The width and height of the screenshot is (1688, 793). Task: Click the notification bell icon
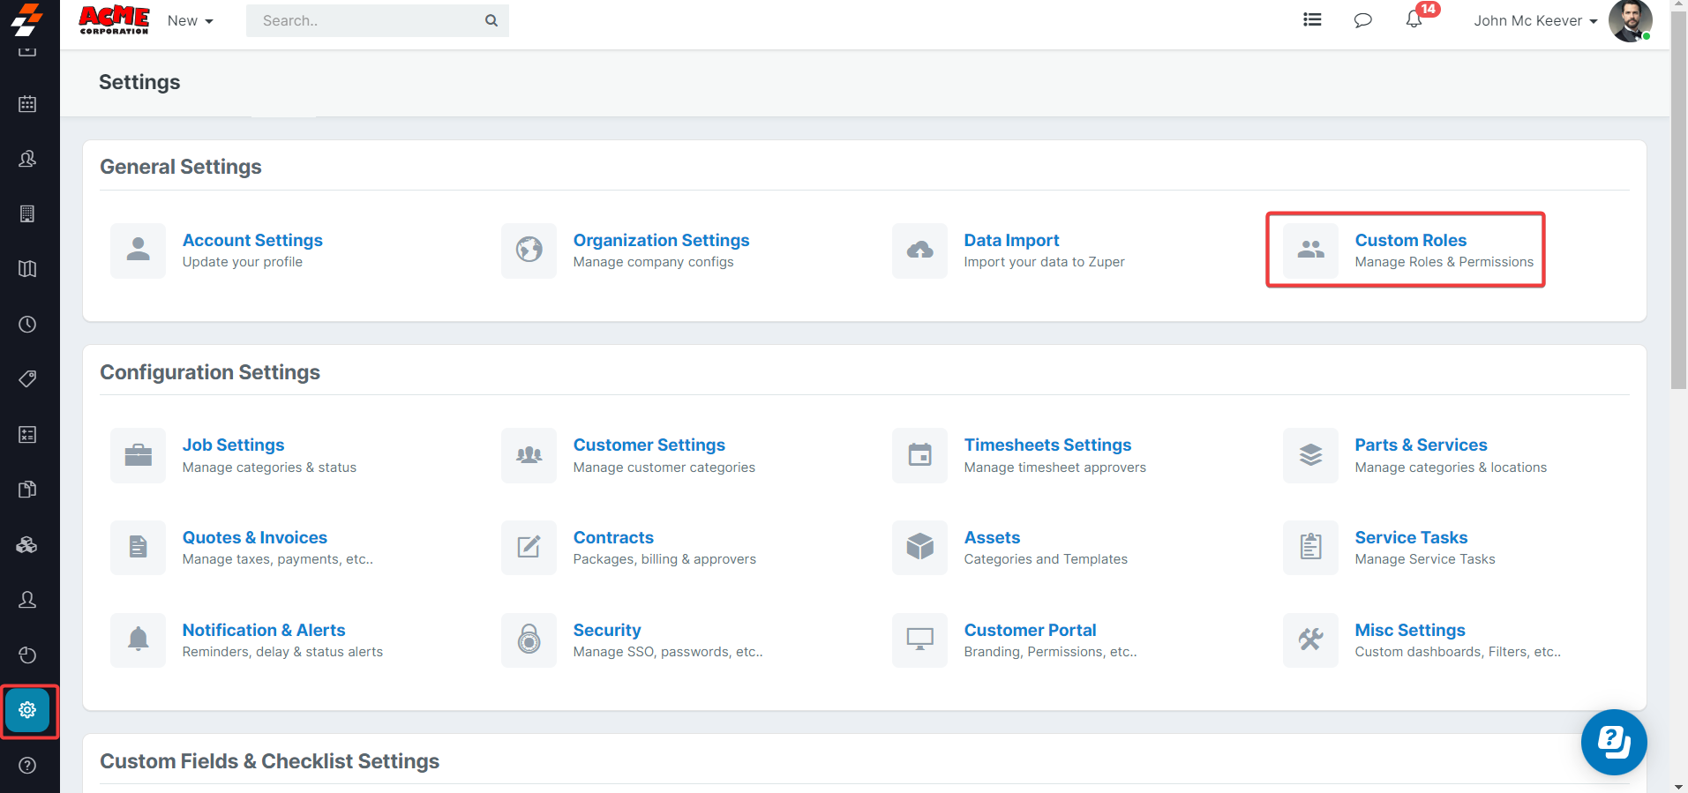point(1414,20)
